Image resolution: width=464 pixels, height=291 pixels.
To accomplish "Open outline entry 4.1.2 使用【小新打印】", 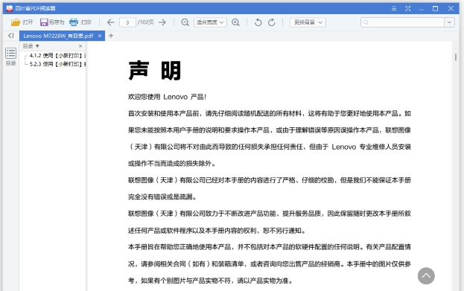I will (x=57, y=55).
